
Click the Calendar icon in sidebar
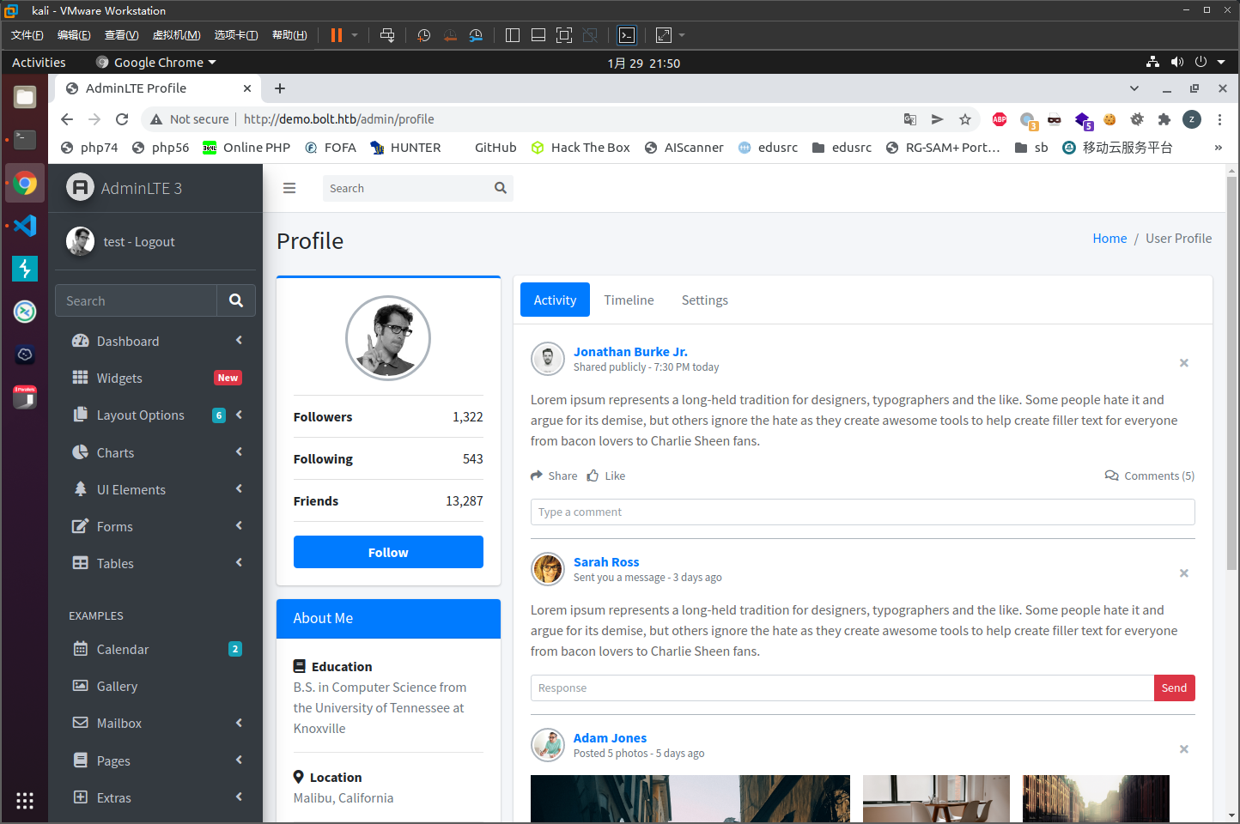click(x=81, y=649)
